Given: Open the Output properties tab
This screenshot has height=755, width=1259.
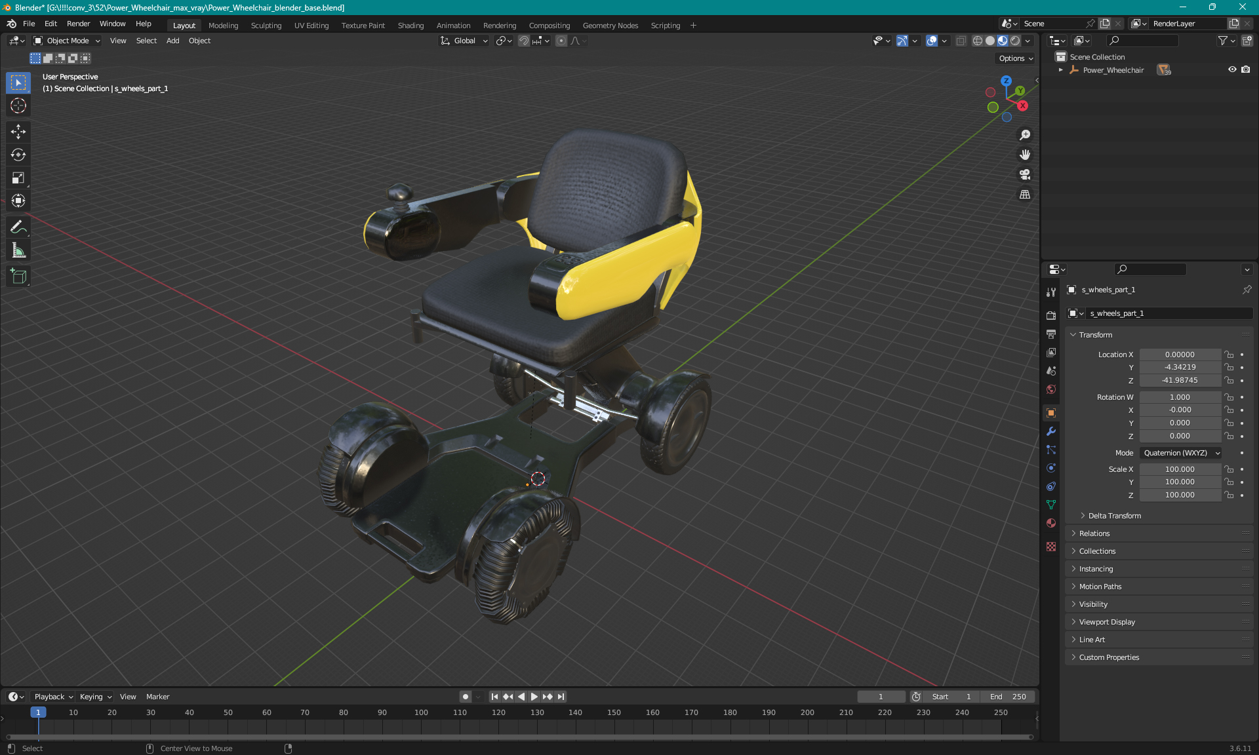Looking at the screenshot, I should point(1051,334).
